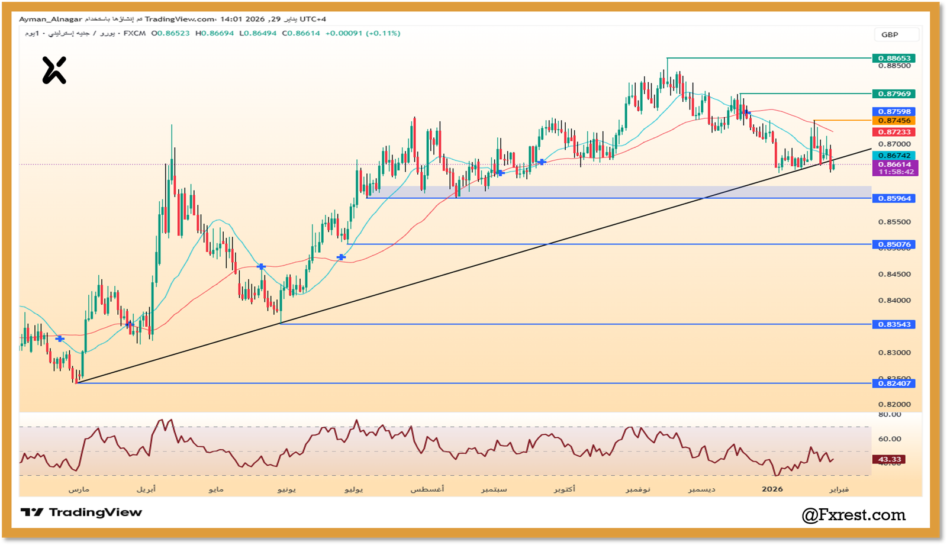The image size is (947, 545).
Task: Open the @Fxrest.com watermark link
Action: (853, 515)
